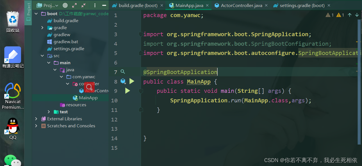The image size is (362, 166).
Task: Launch QQ from the desktop
Action: pyautogui.click(x=12, y=128)
